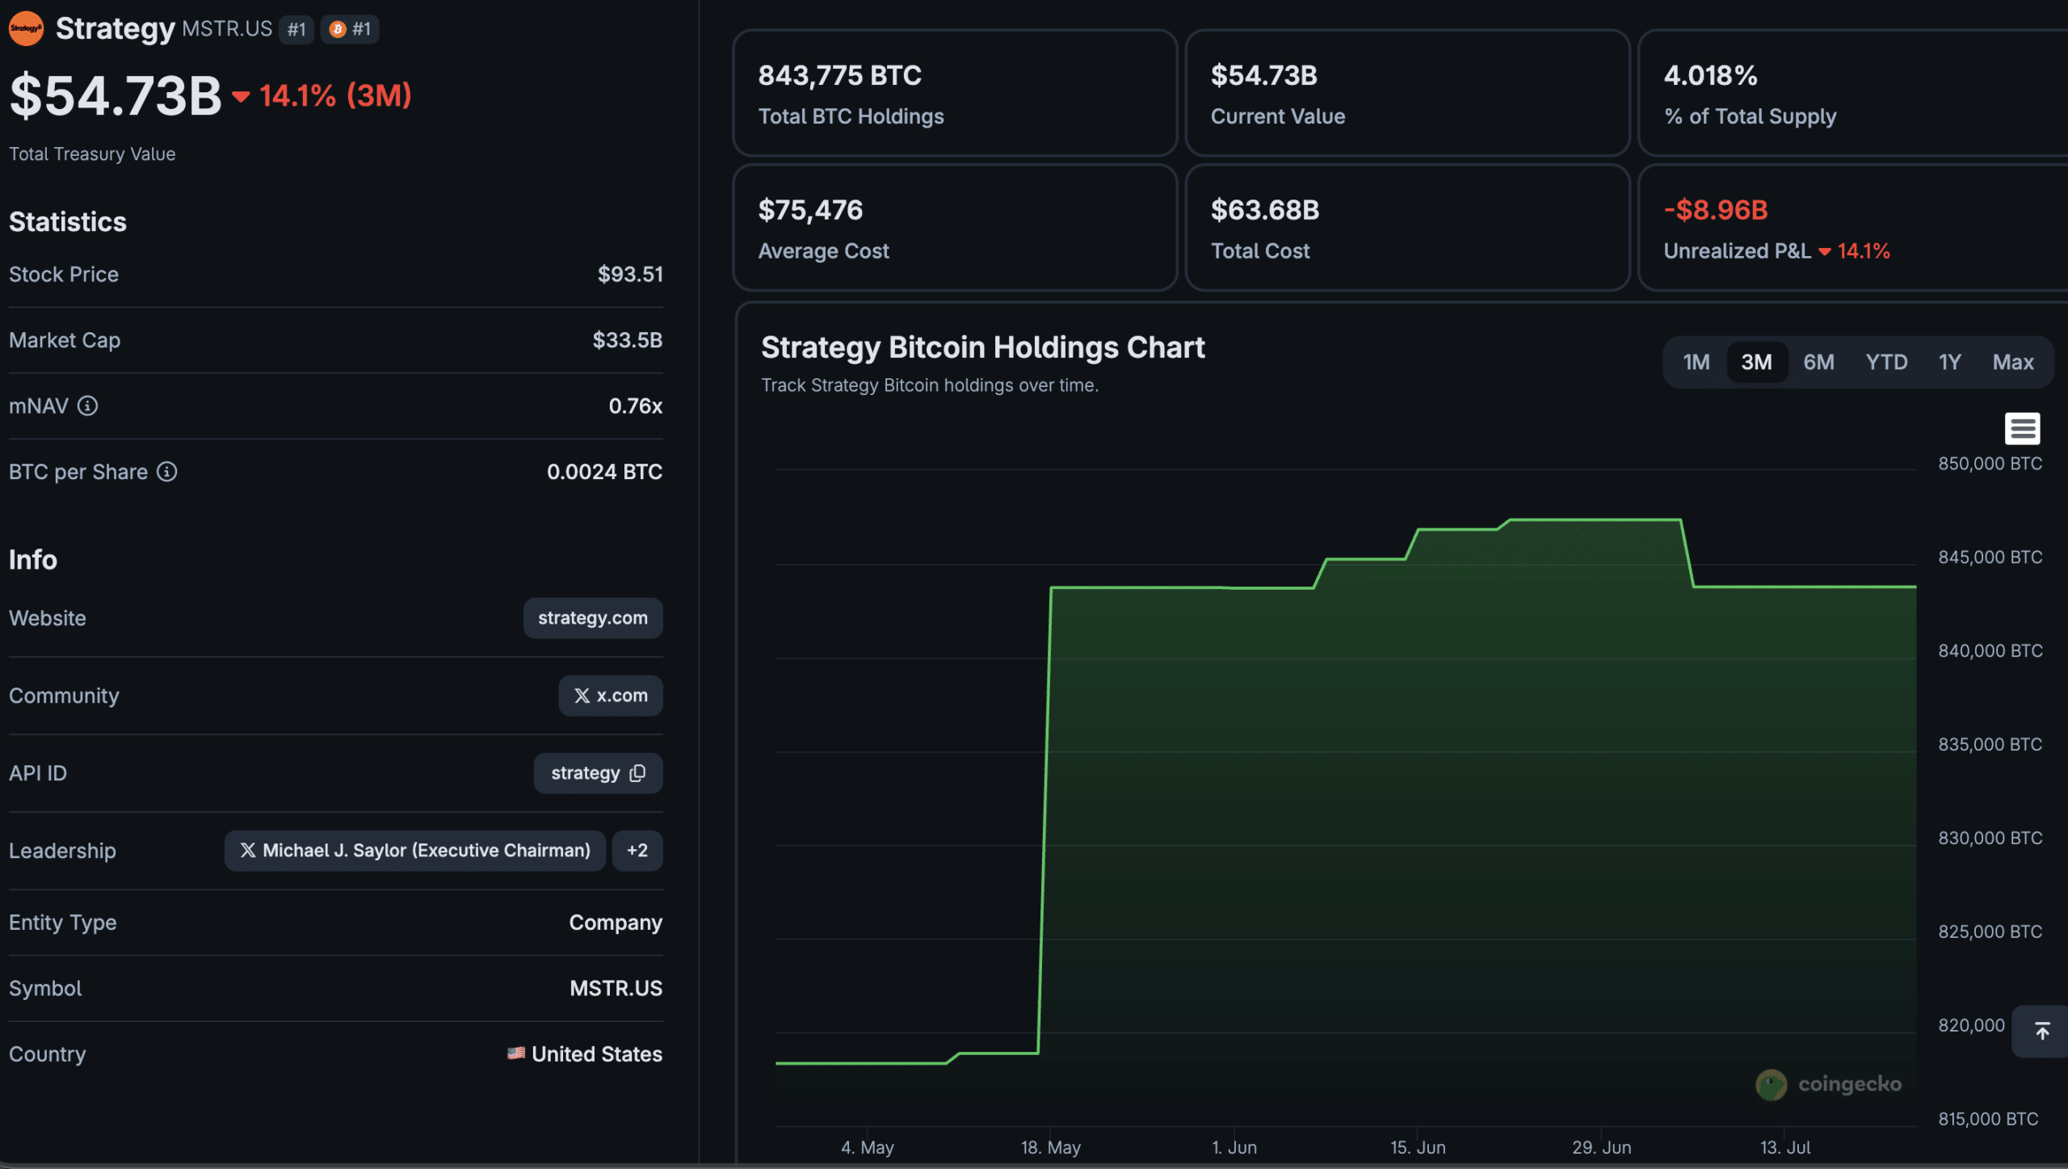Switch chart to 6M range

coord(1818,362)
